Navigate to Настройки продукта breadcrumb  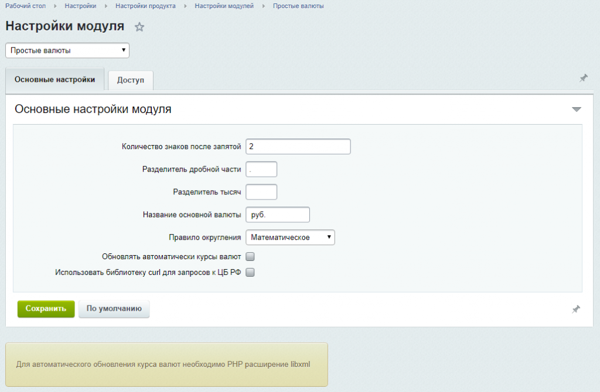pyautogui.click(x=145, y=6)
